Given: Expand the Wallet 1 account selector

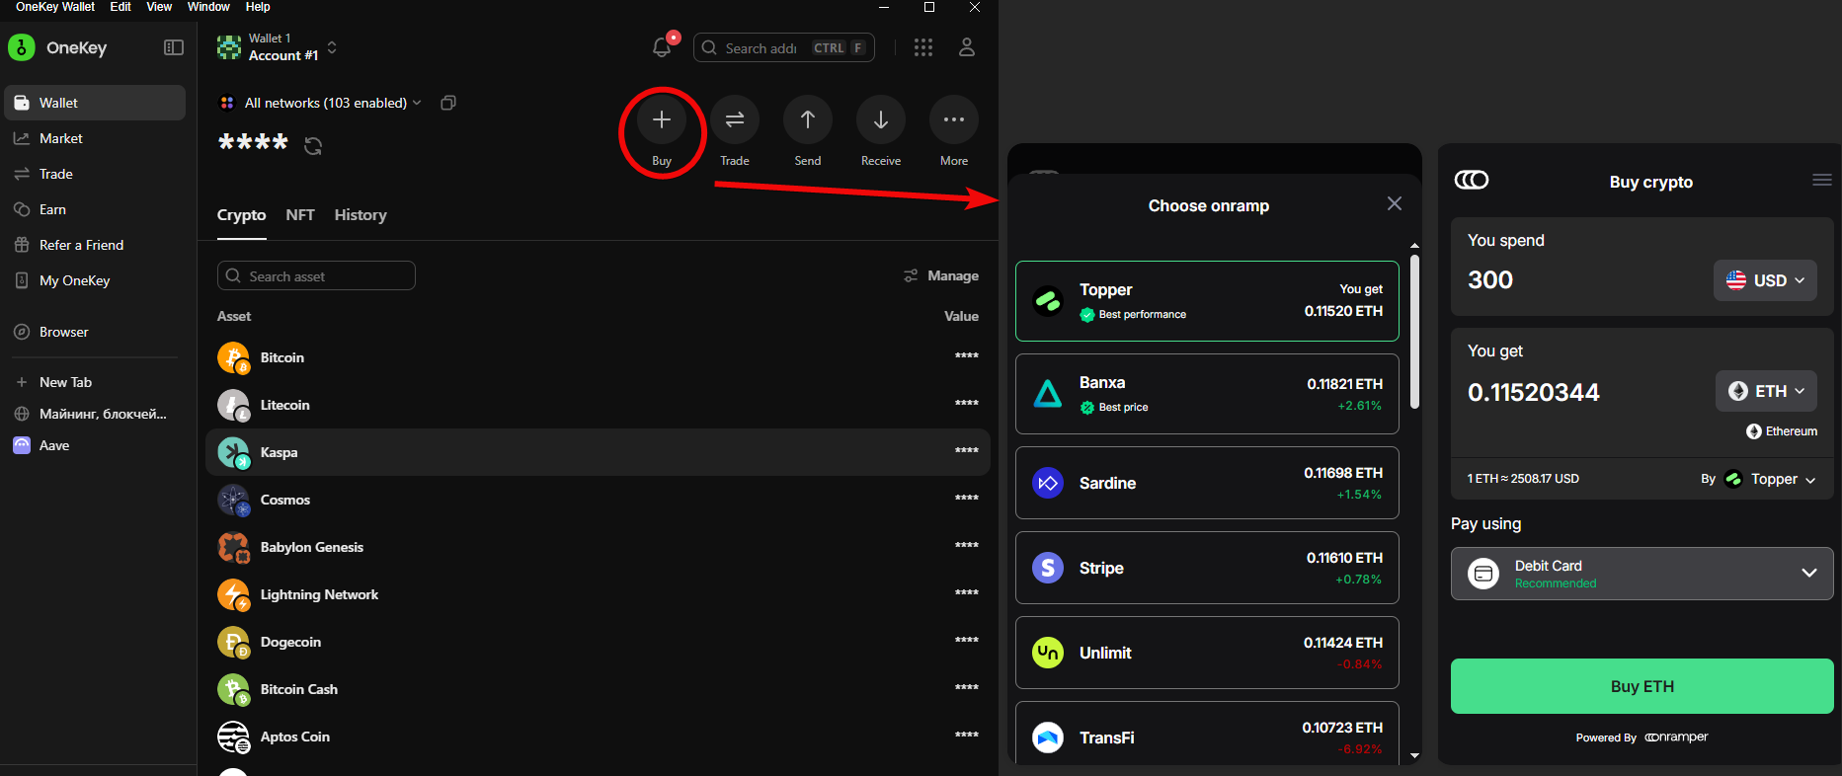Looking at the screenshot, I should click(279, 47).
